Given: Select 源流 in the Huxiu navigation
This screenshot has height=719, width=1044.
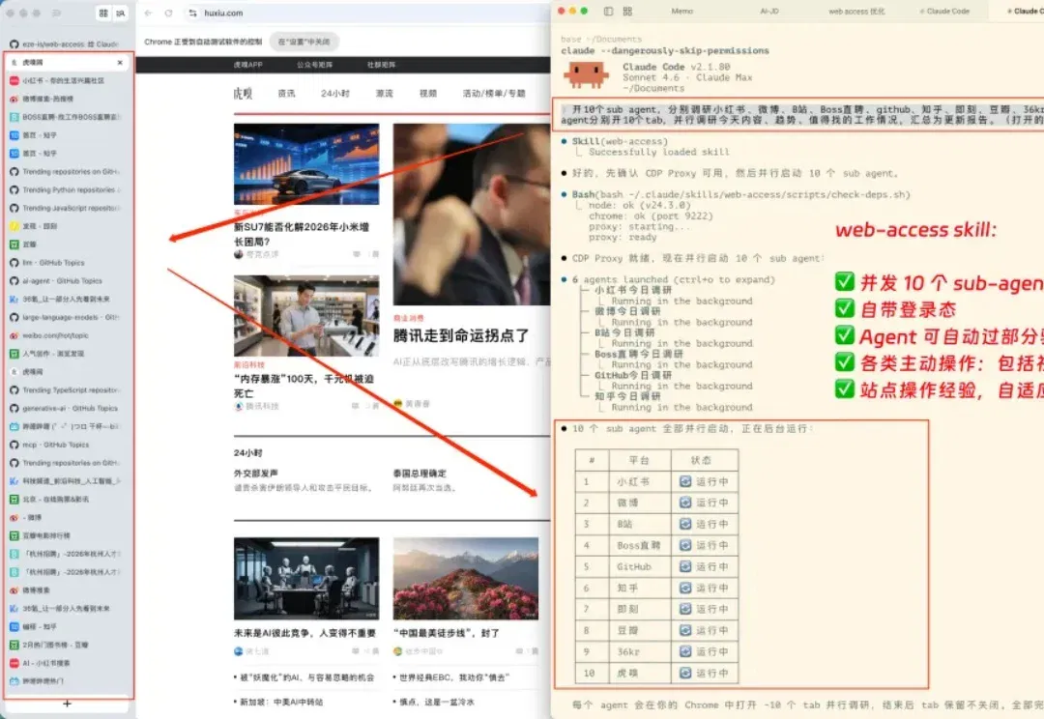Looking at the screenshot, I should coord(384,93).
